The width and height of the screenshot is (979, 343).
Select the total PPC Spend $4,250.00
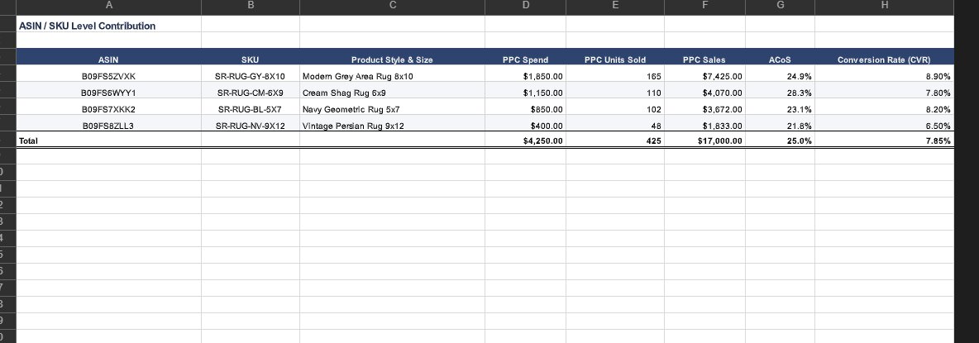[x=525, y=141]
